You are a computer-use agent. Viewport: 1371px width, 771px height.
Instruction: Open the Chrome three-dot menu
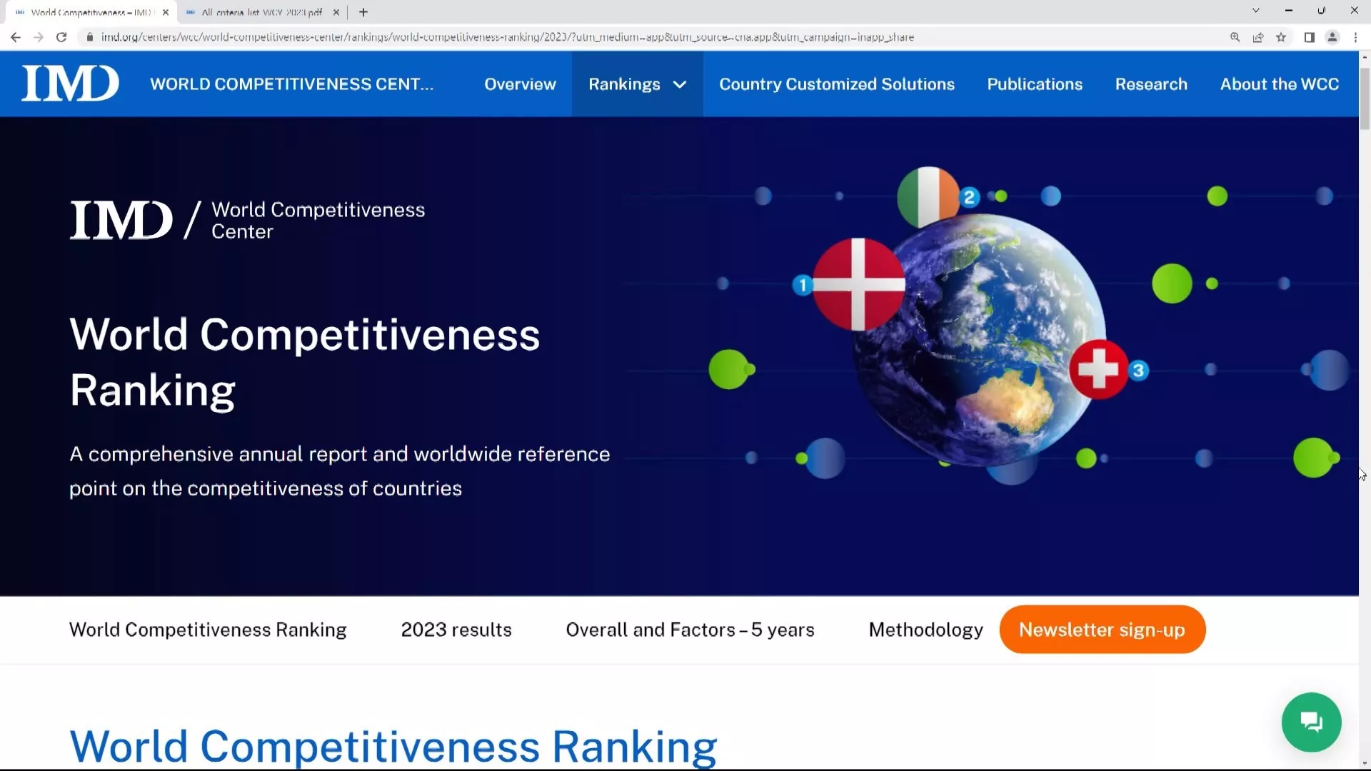(x=1355, y=37)
